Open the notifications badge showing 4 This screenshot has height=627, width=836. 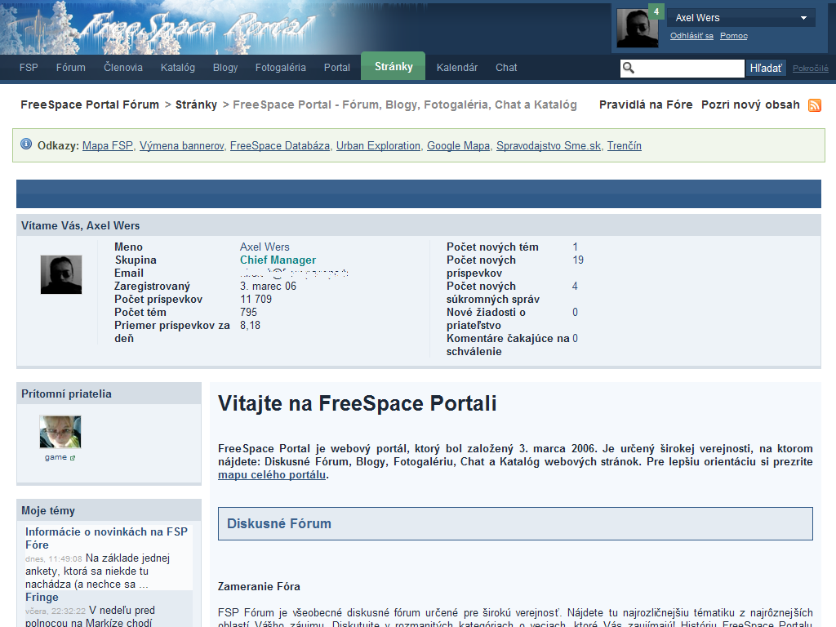coord(656,11)
